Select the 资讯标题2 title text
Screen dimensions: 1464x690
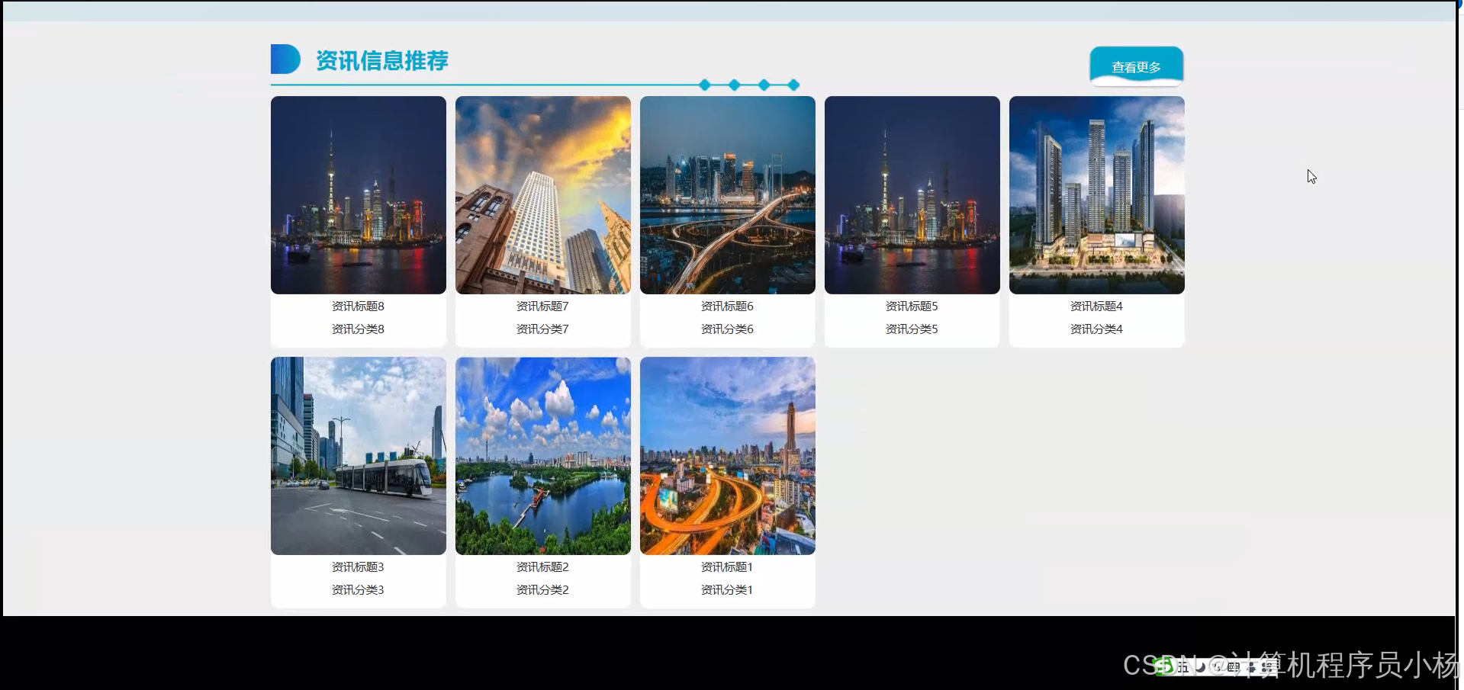coord(542,567)
